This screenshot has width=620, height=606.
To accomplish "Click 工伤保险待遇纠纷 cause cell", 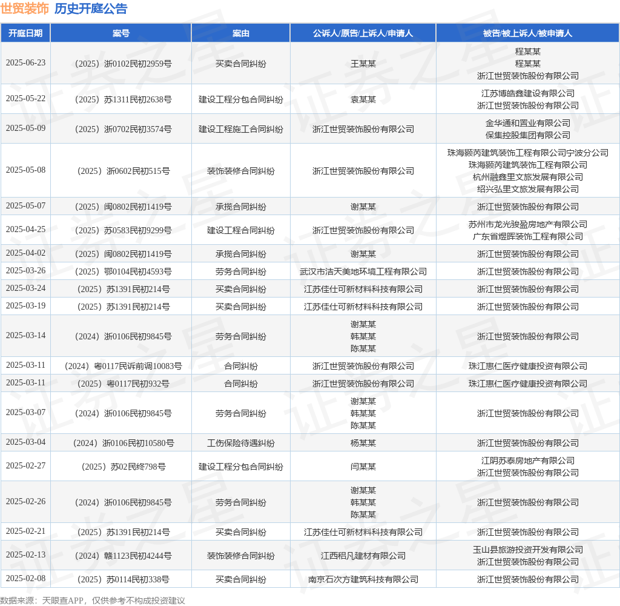I will coord(241,443).
